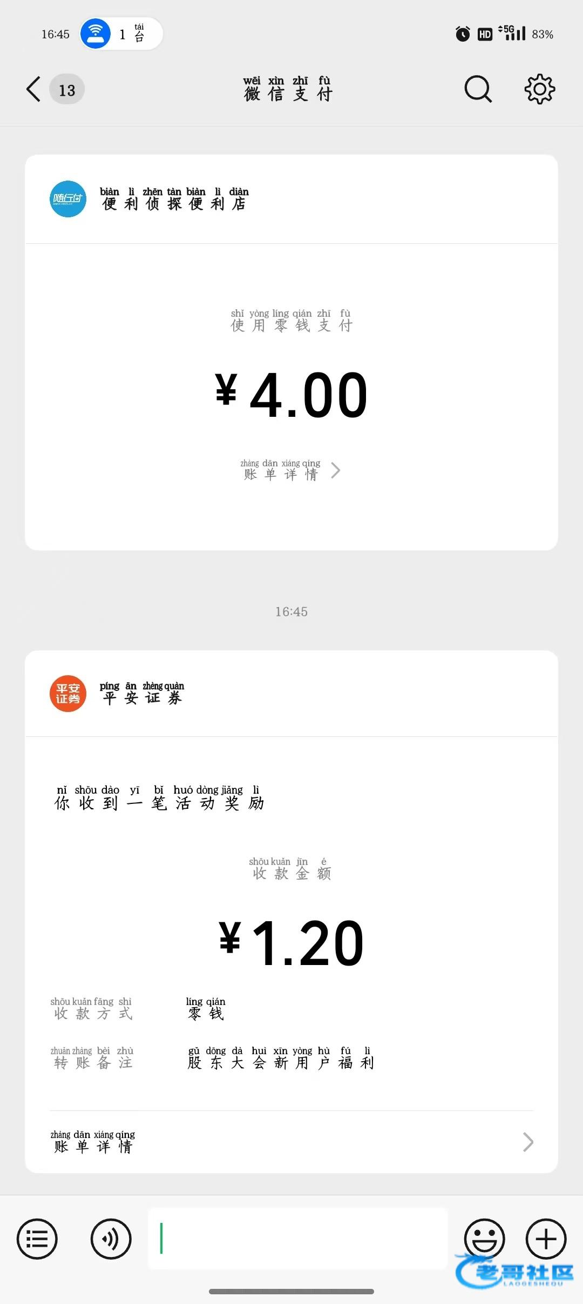Tap the back arrow icon
The height and width of the screenshot is (1304, 583).
click(33, 89)
